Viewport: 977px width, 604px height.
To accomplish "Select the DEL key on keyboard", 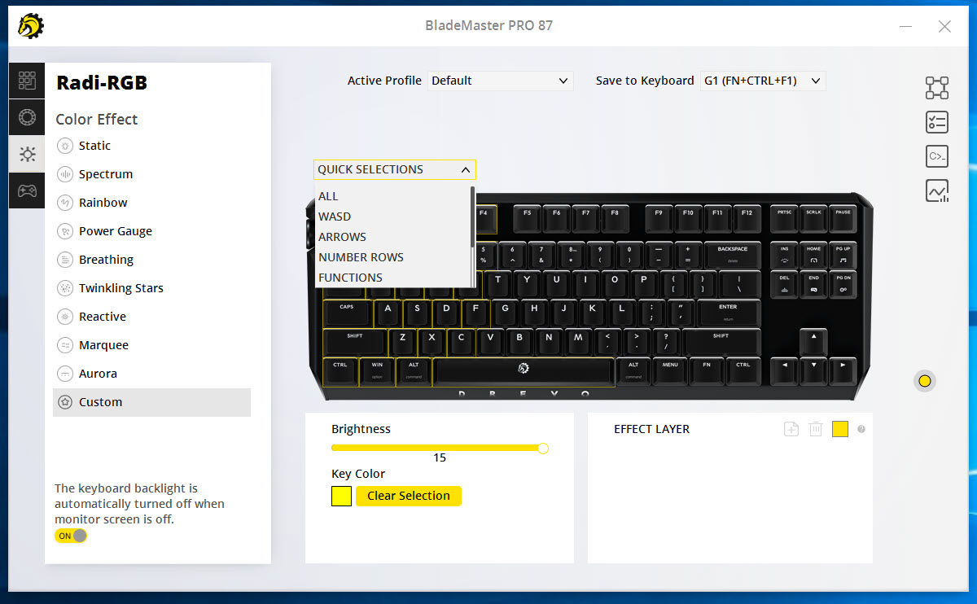I will click(784, 283).
